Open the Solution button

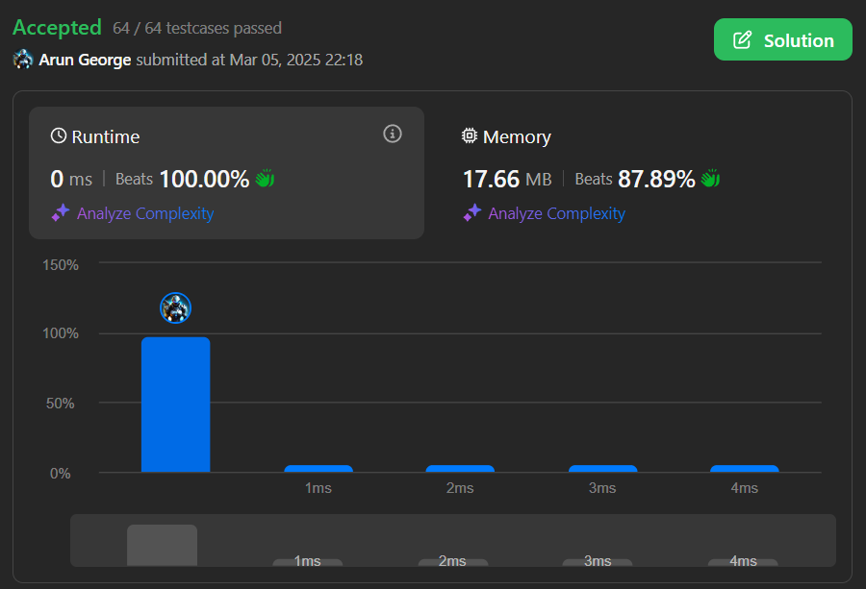(782, 40)
